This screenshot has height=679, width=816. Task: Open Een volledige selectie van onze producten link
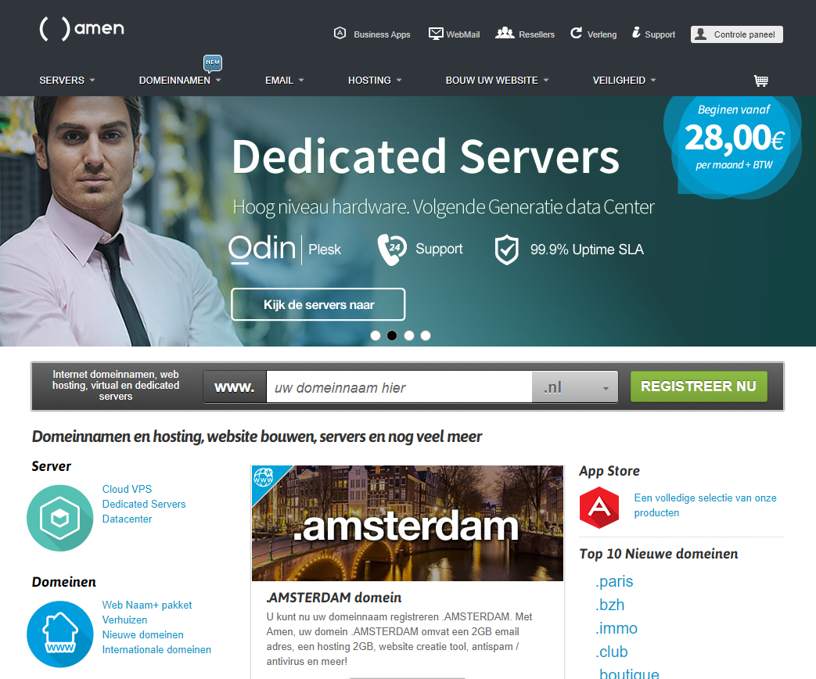pyautogui.click(x=705, y=505)
